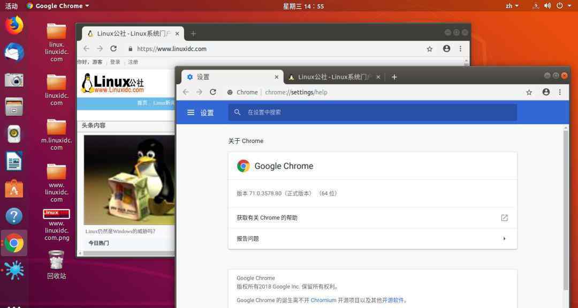Click 活动 activities in the top bar
This screenshot has width=578, height=308.
[11, 6]
